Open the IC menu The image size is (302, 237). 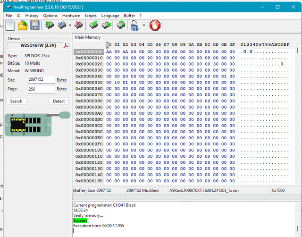[18, 16]
